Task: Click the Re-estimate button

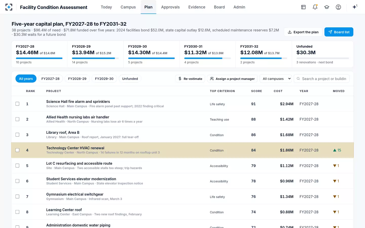Action: [190, 79]
